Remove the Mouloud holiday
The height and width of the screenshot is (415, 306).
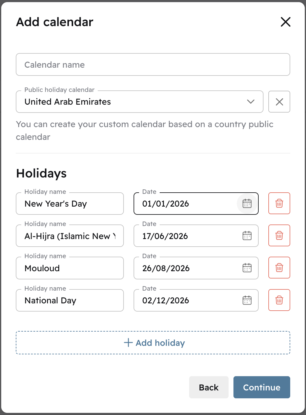(279, 268)
